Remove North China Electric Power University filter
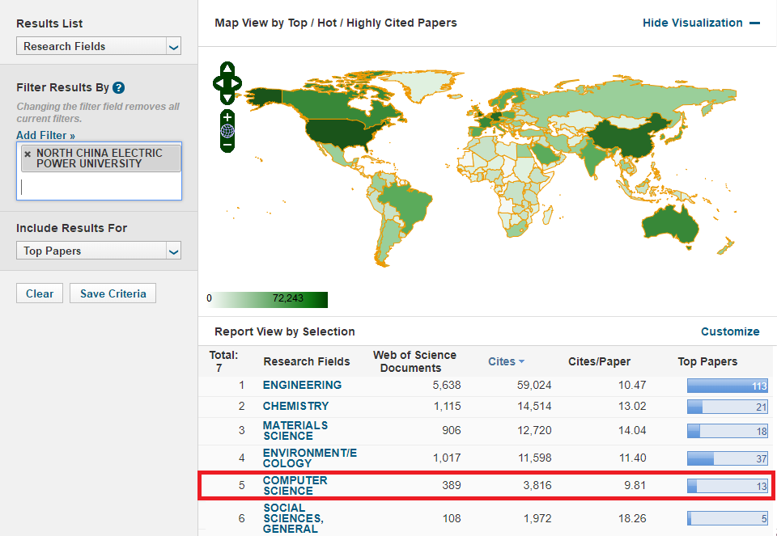Screen dimensions: 777x536 pos(28,154)
